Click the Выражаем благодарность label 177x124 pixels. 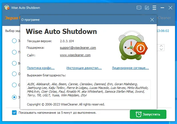click(x=46, y=75)
